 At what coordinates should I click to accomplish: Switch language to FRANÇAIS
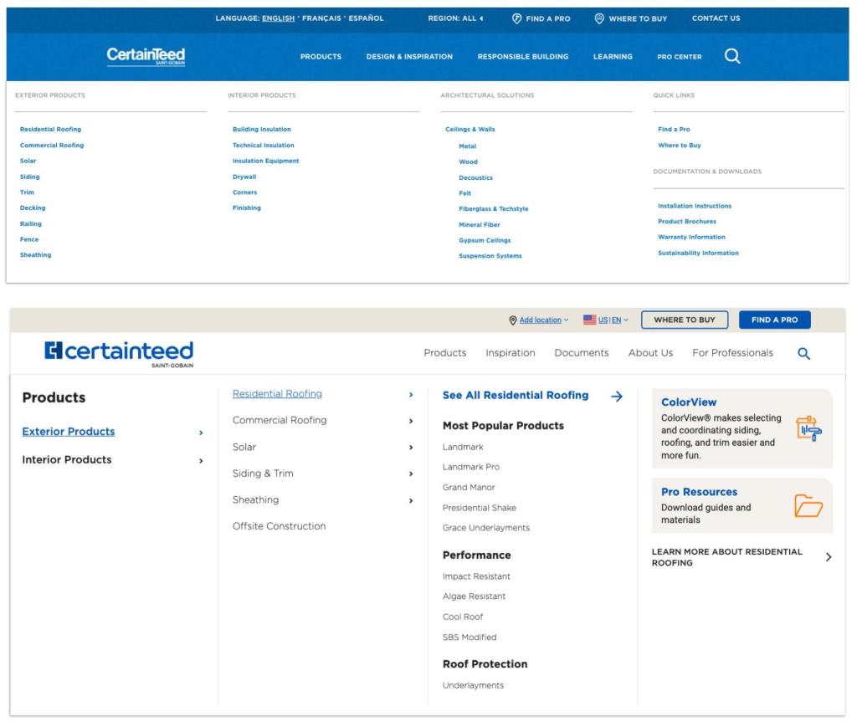[x=321, y=18]
